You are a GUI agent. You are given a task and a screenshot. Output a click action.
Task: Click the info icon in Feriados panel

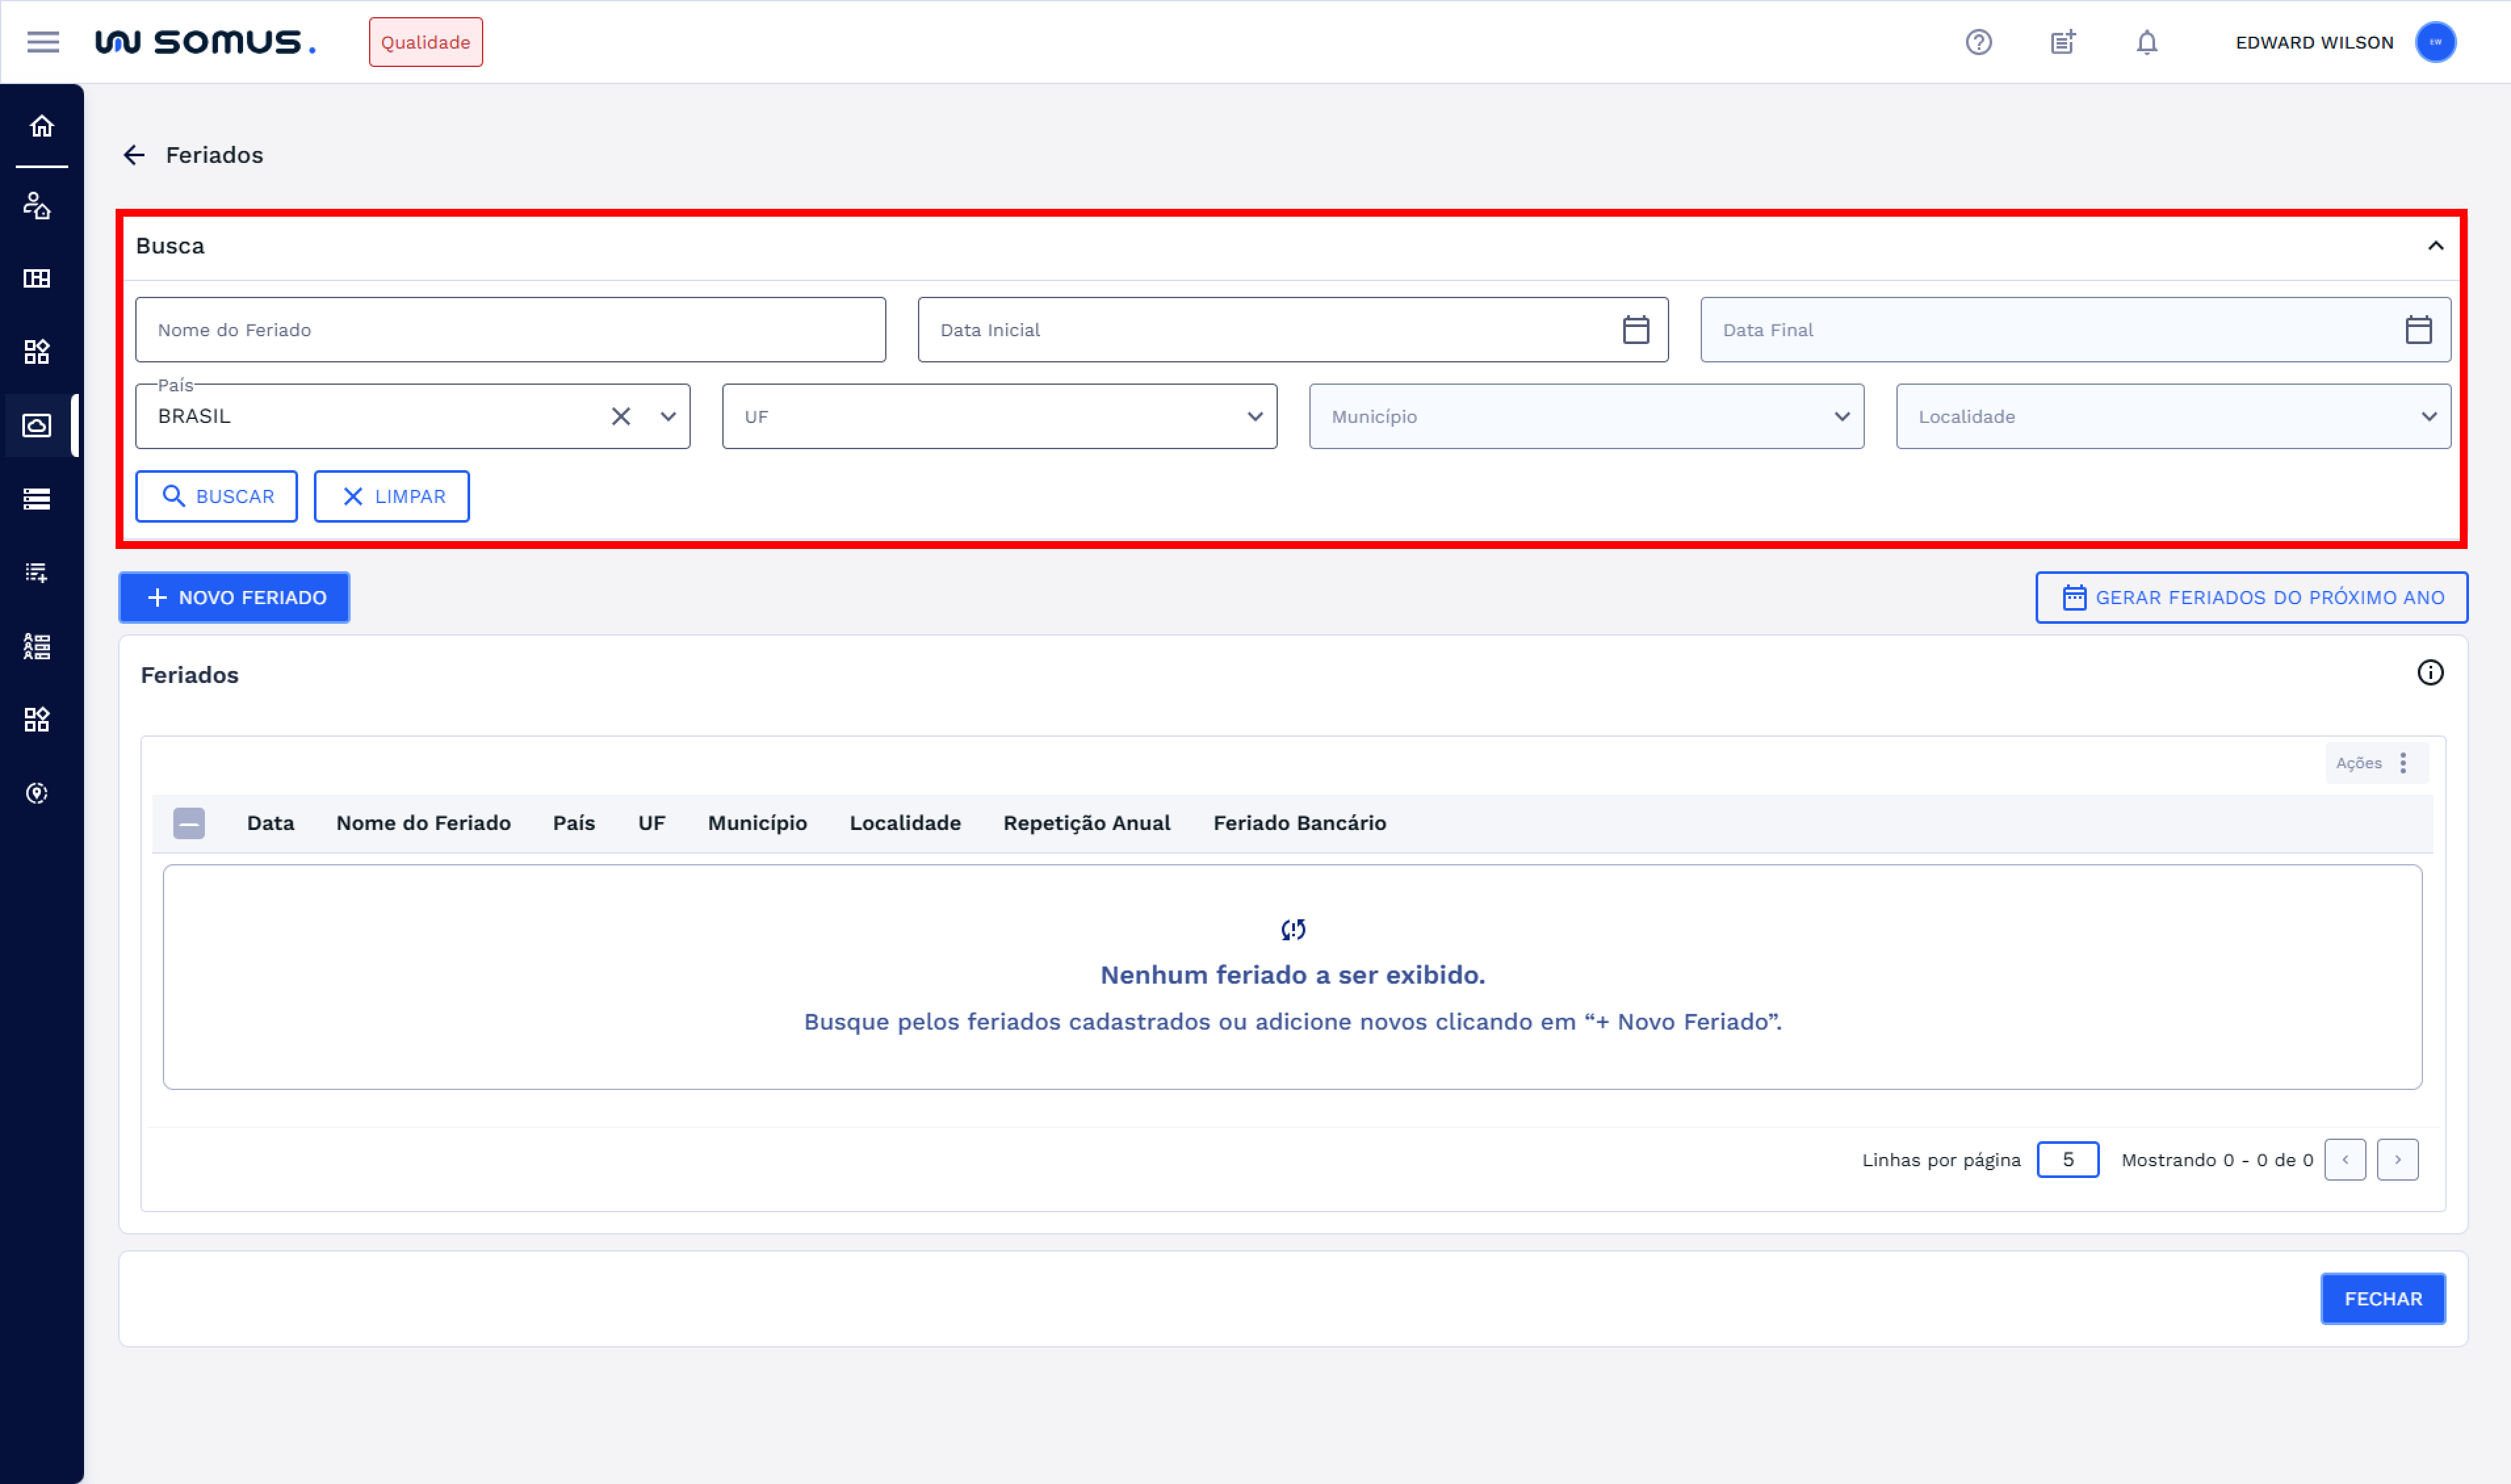pyautogui.click(x=2430, y=673)
